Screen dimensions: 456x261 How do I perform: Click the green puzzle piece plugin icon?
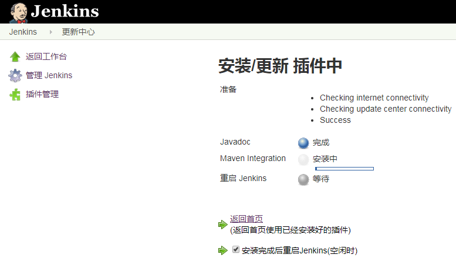15,95
